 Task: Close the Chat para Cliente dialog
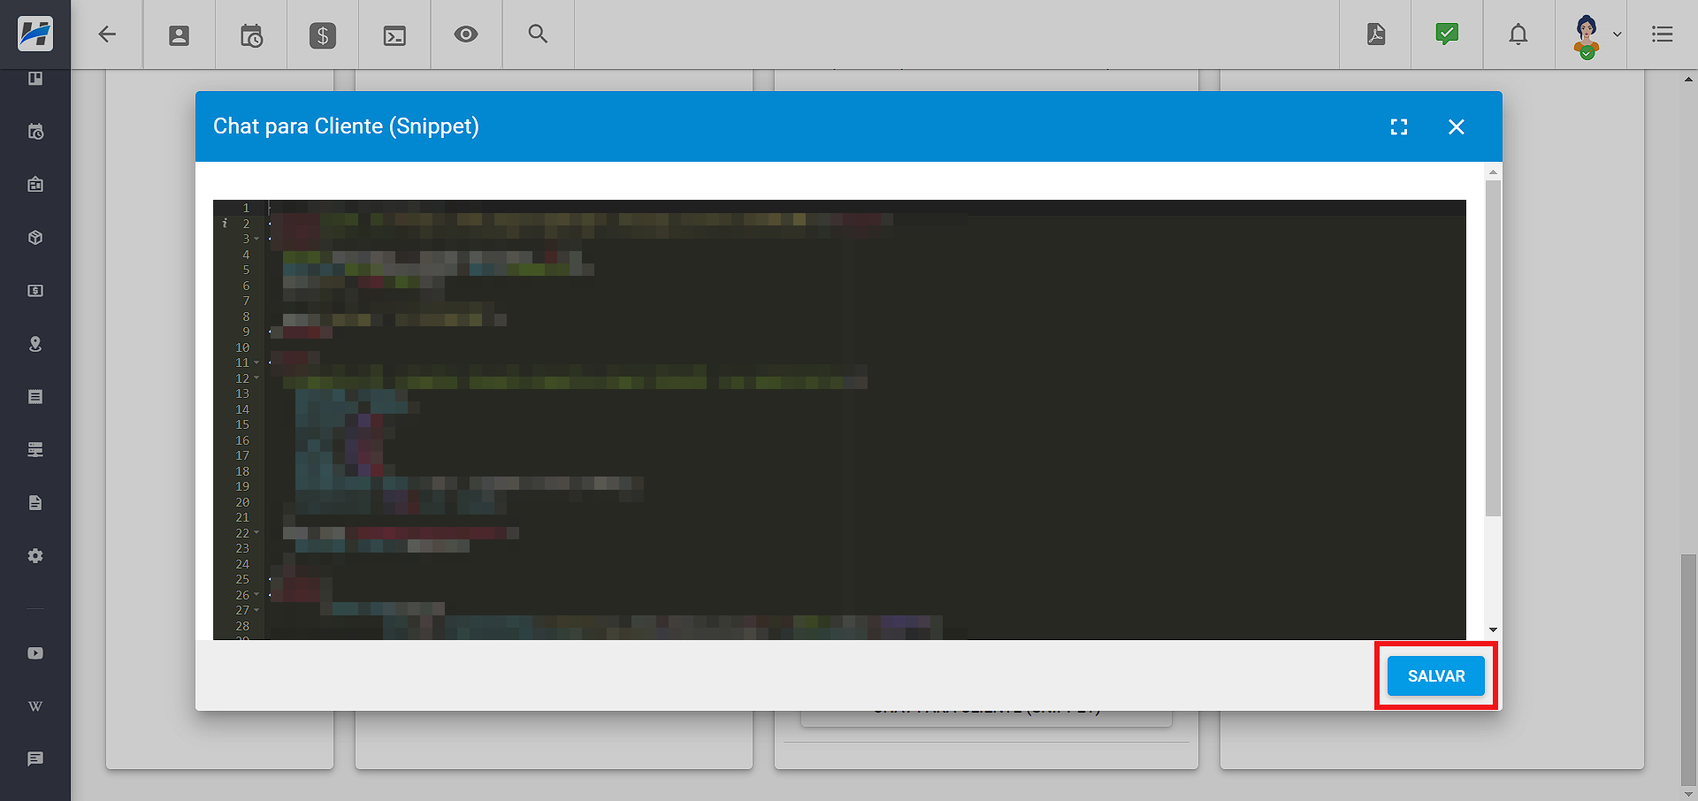[x=1457, y=126]
